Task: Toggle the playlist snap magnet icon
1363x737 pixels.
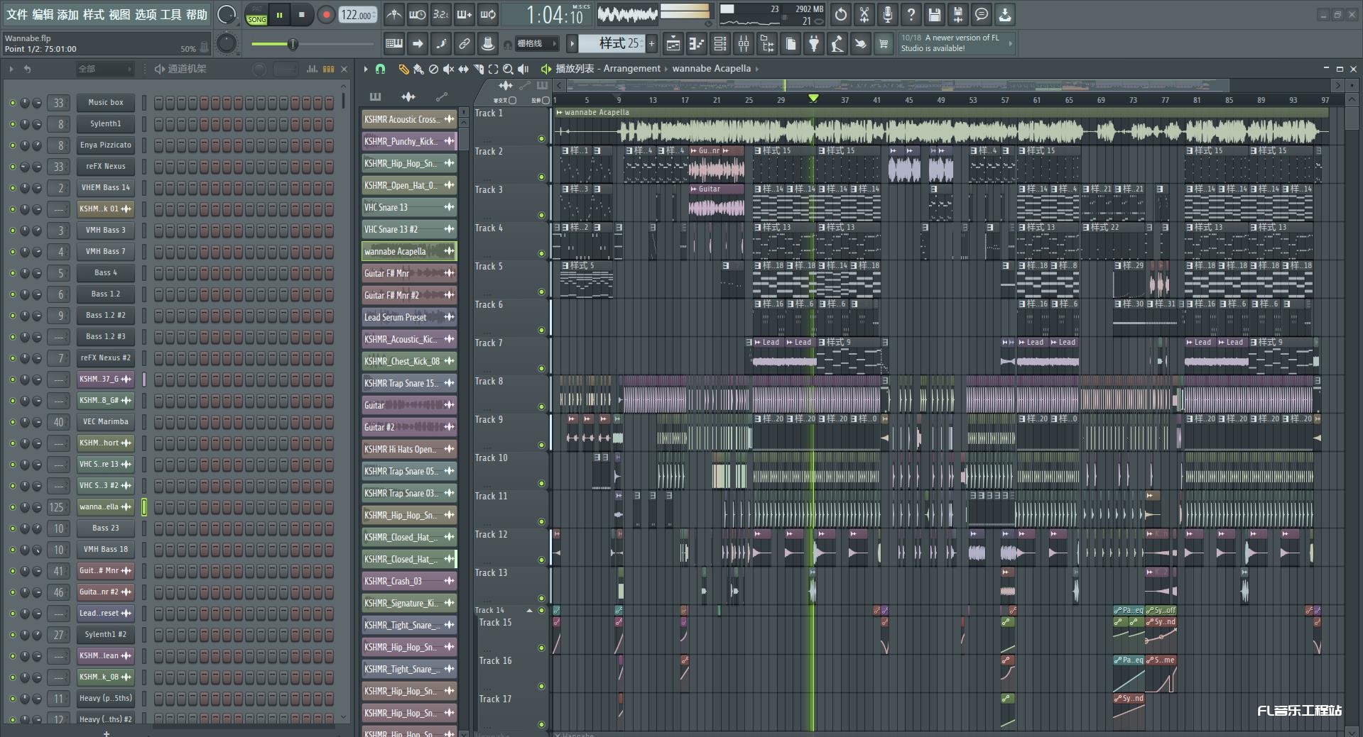Action: (381, 69)
